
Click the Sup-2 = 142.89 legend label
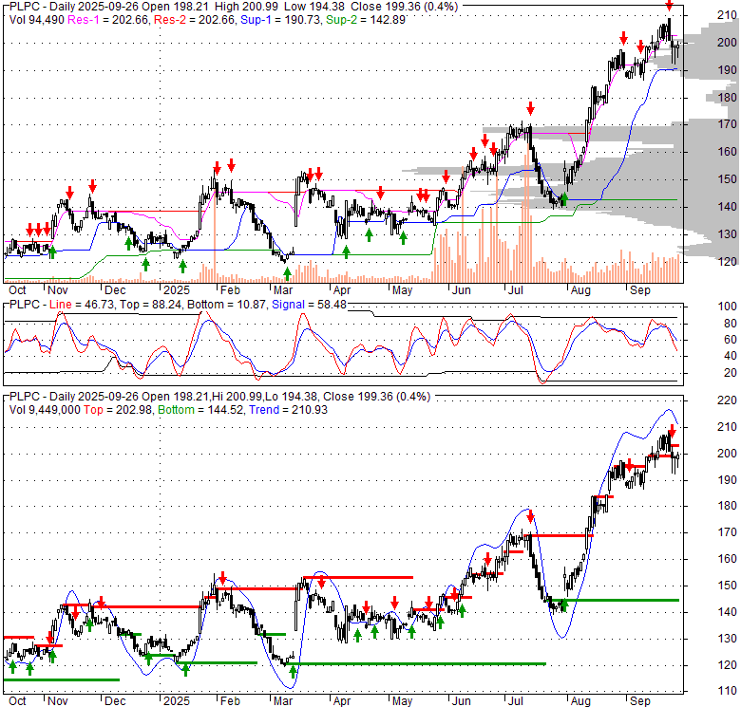click(366, 19)
